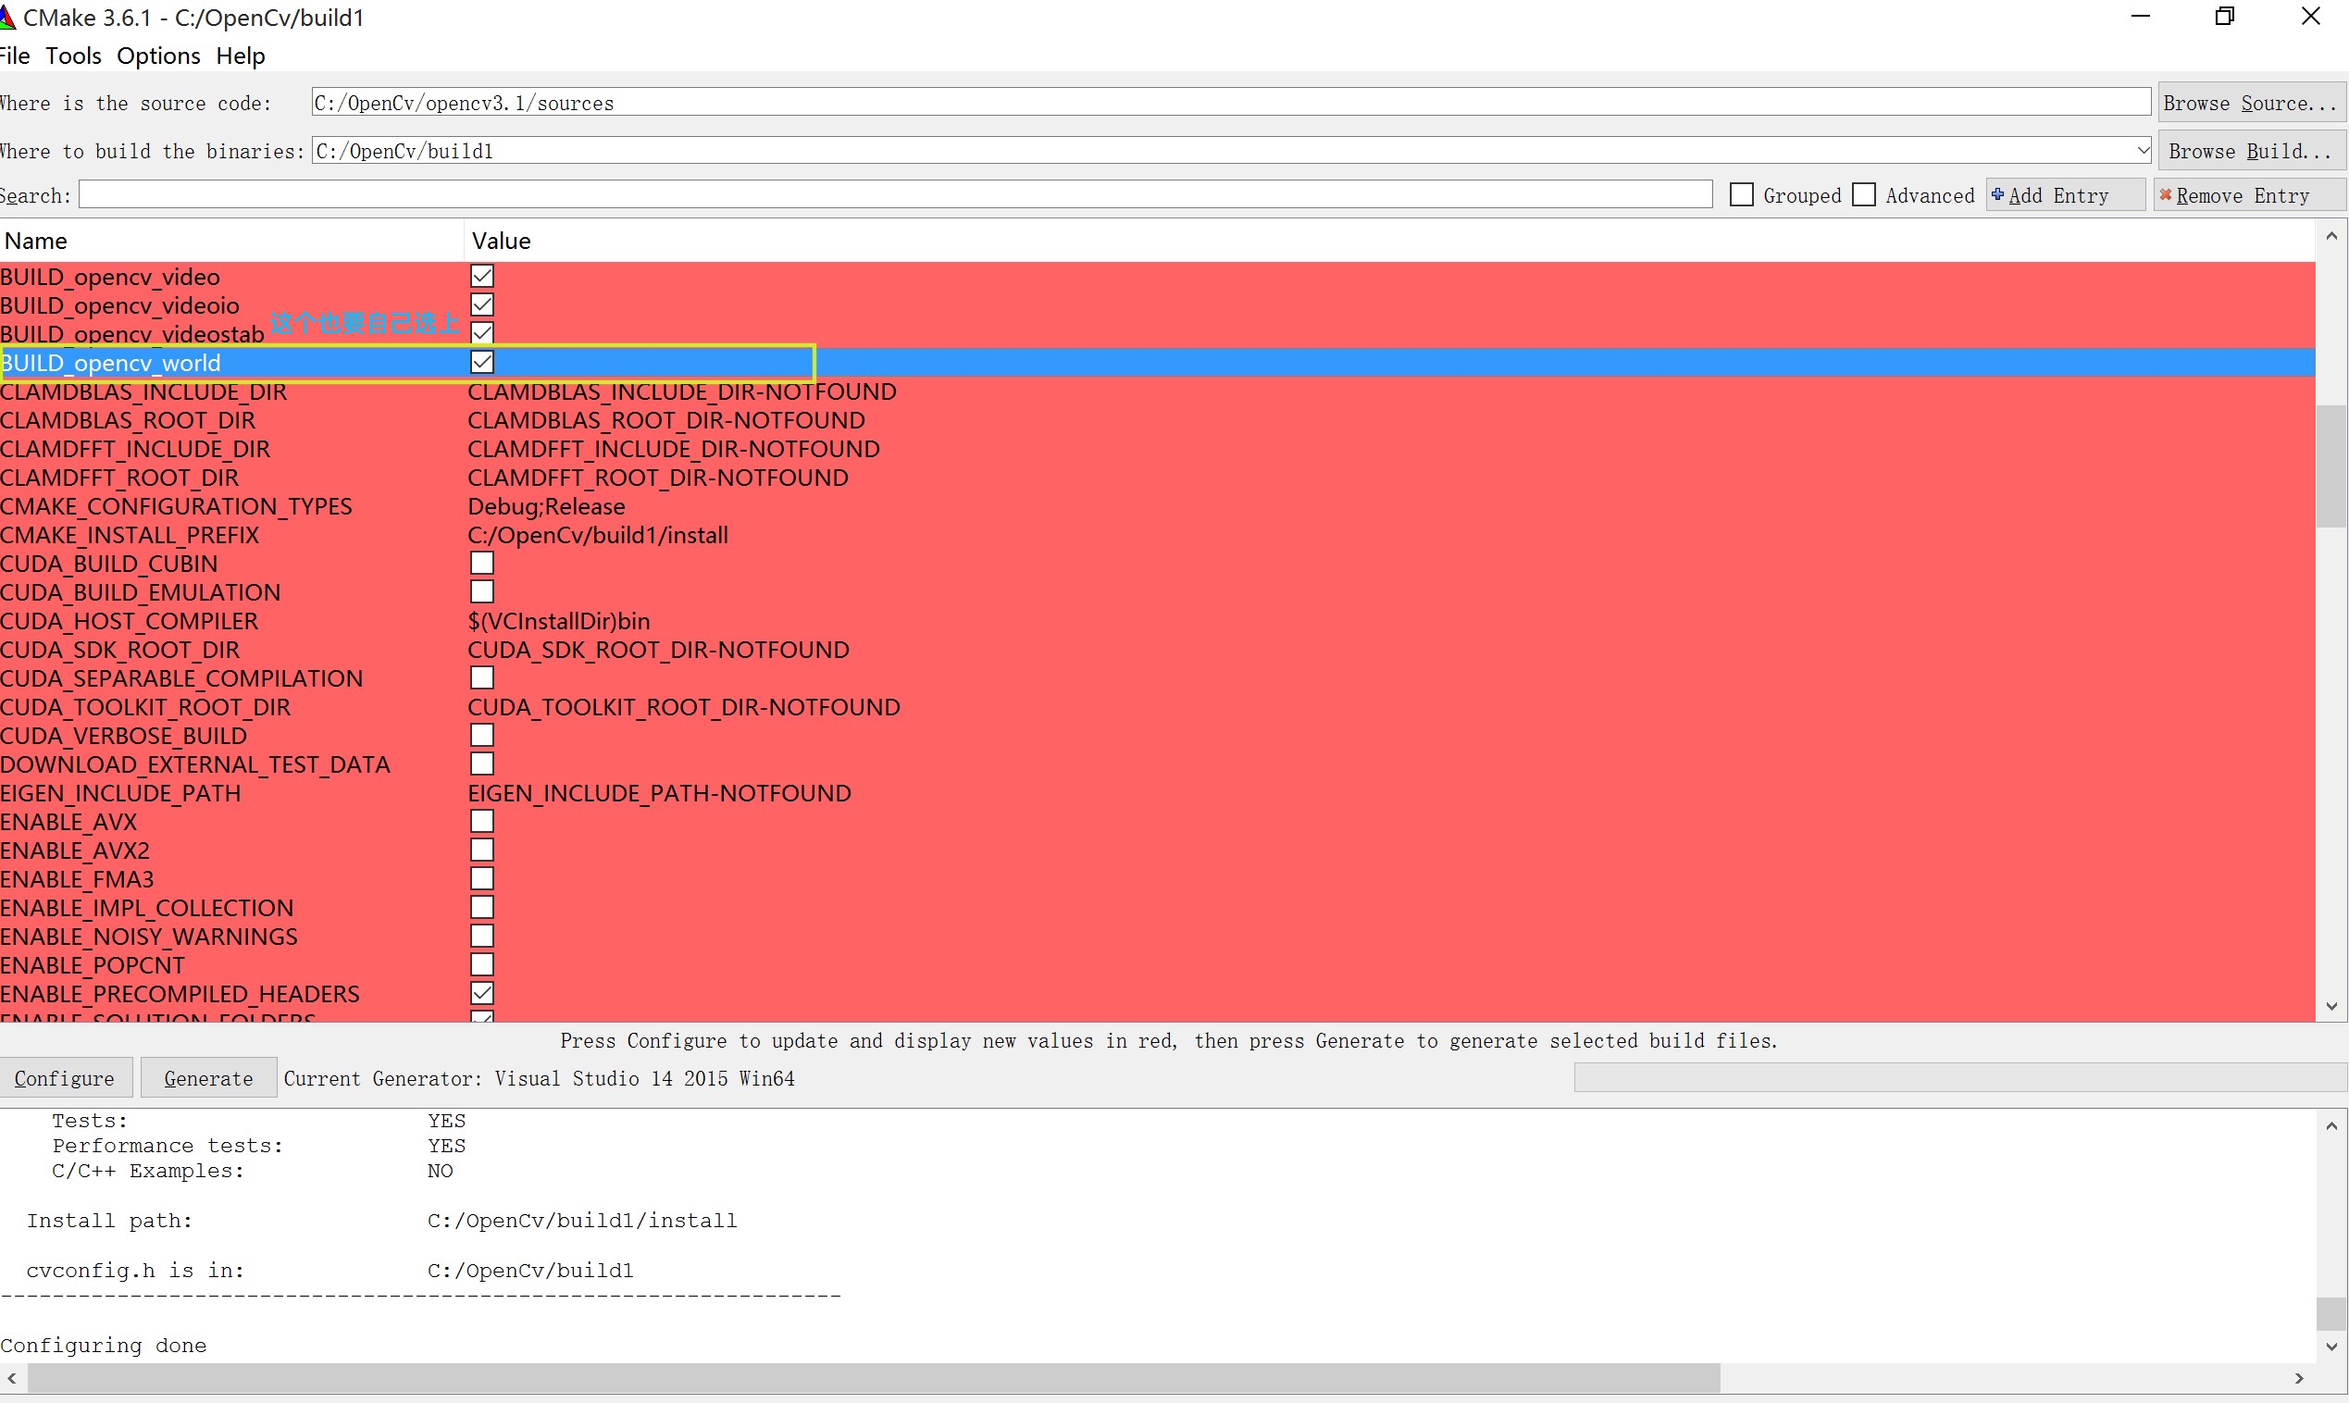Click the Generate button

click(x=204, y=1077)
